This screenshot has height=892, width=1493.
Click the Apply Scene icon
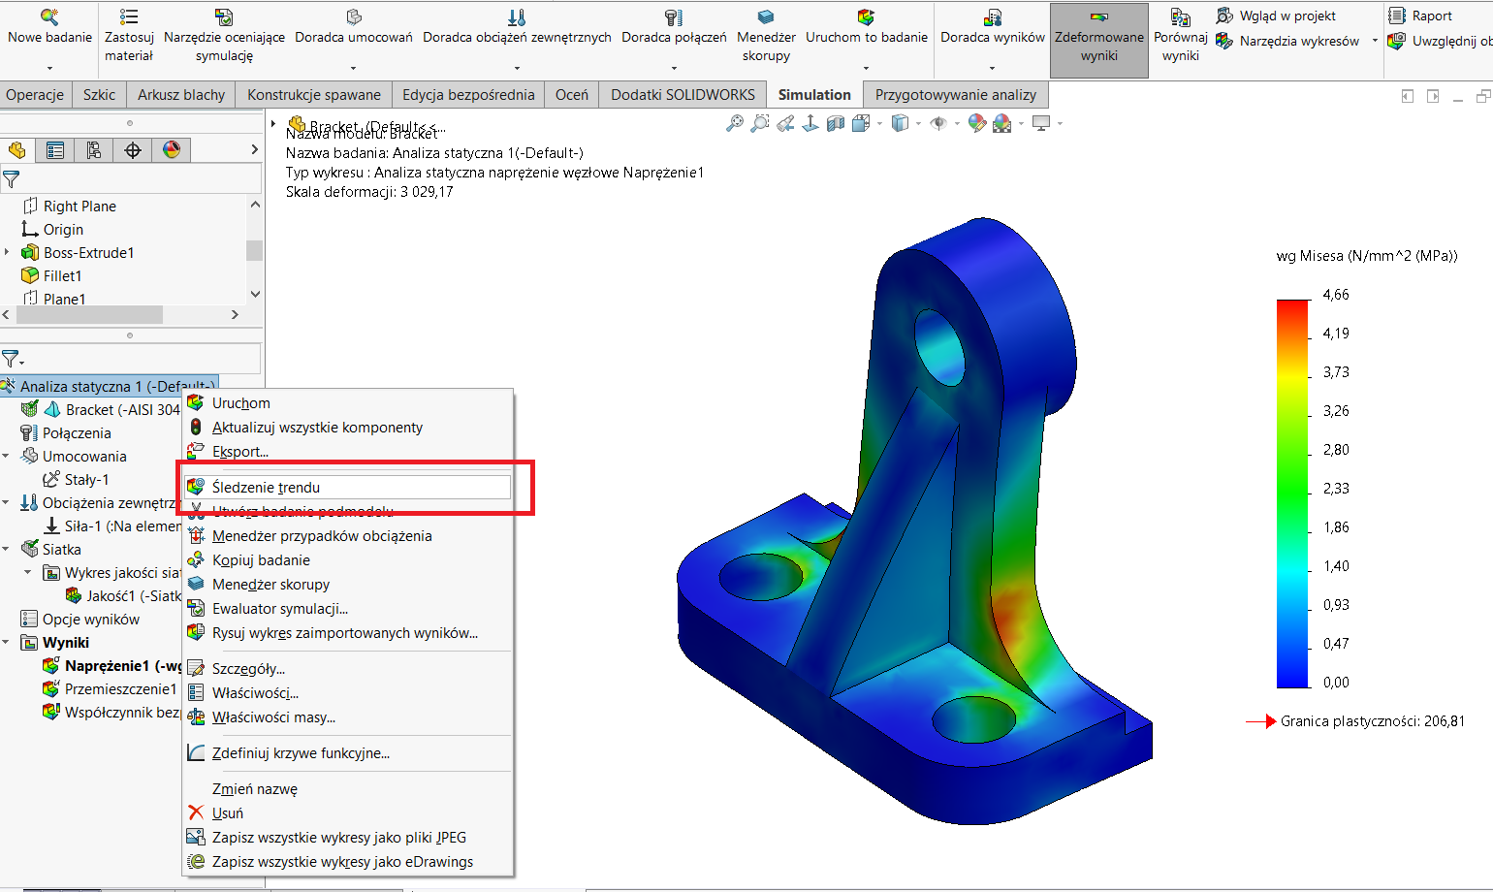pyautogui.click(x=1002, y=123)
